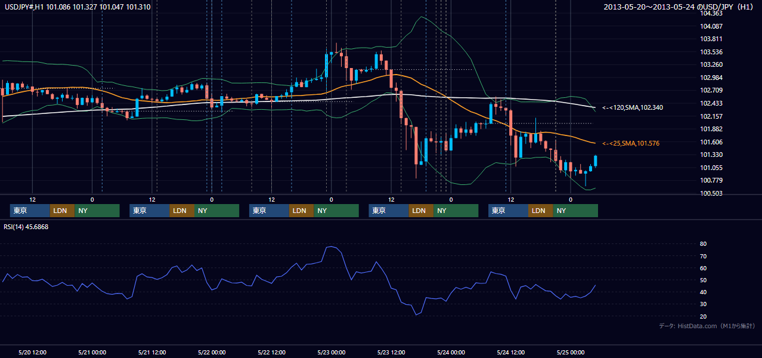Click the NY session box for 5/22

[336, 211]
